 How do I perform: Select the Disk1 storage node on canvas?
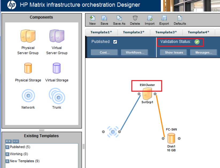[x=171, y=139]
